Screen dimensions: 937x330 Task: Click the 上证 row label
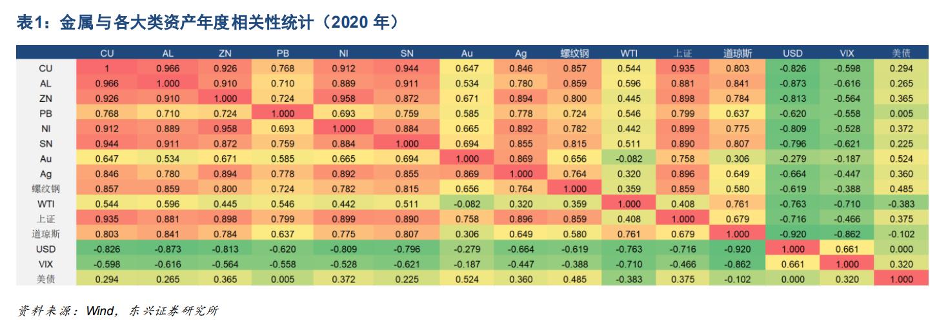click(x=45, y=219)
